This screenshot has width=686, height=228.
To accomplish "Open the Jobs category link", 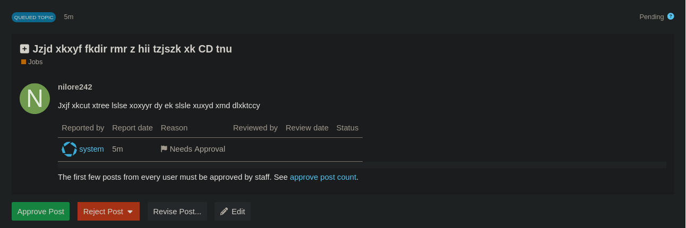I will coord(35,62).
